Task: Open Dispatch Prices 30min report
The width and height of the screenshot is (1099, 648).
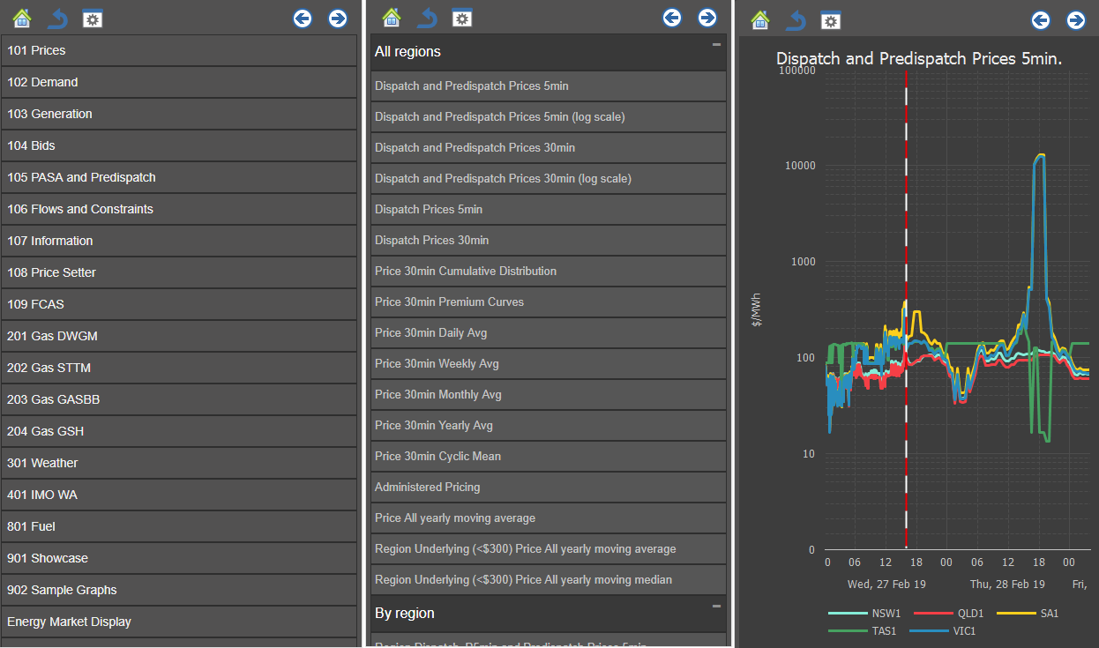Action: 548,240
